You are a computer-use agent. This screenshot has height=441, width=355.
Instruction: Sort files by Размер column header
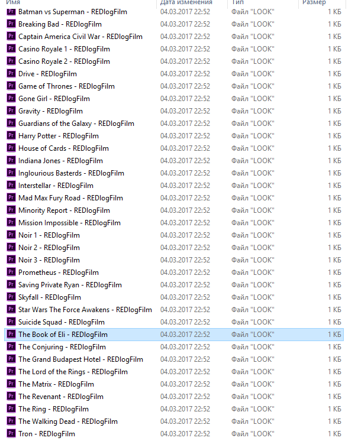[x=314, y=2]
